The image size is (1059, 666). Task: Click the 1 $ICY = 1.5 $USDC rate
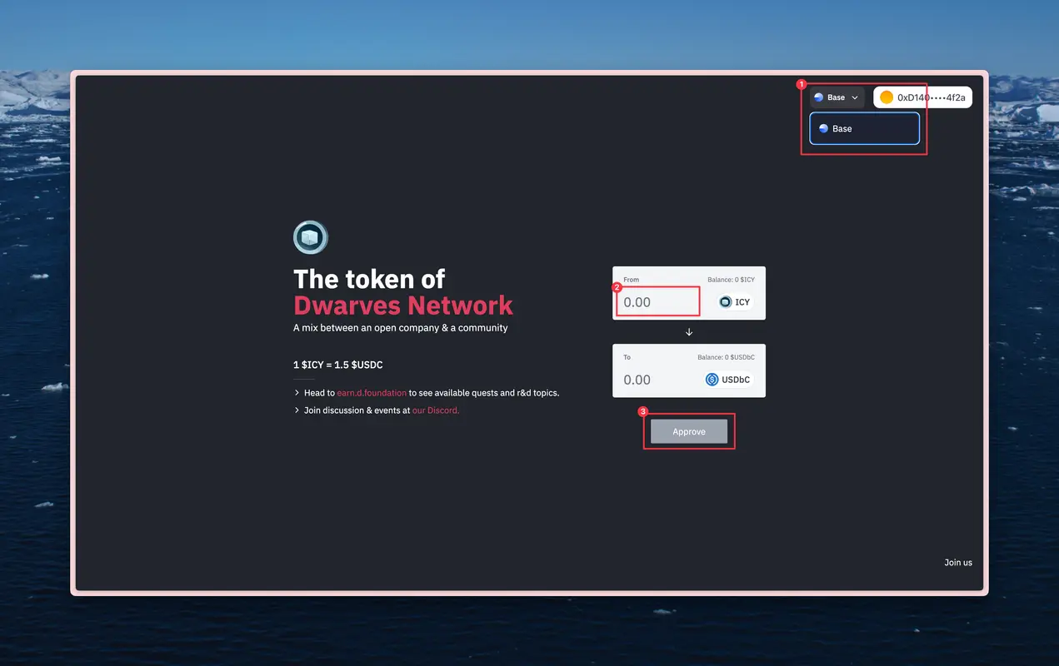coord(338,365)
